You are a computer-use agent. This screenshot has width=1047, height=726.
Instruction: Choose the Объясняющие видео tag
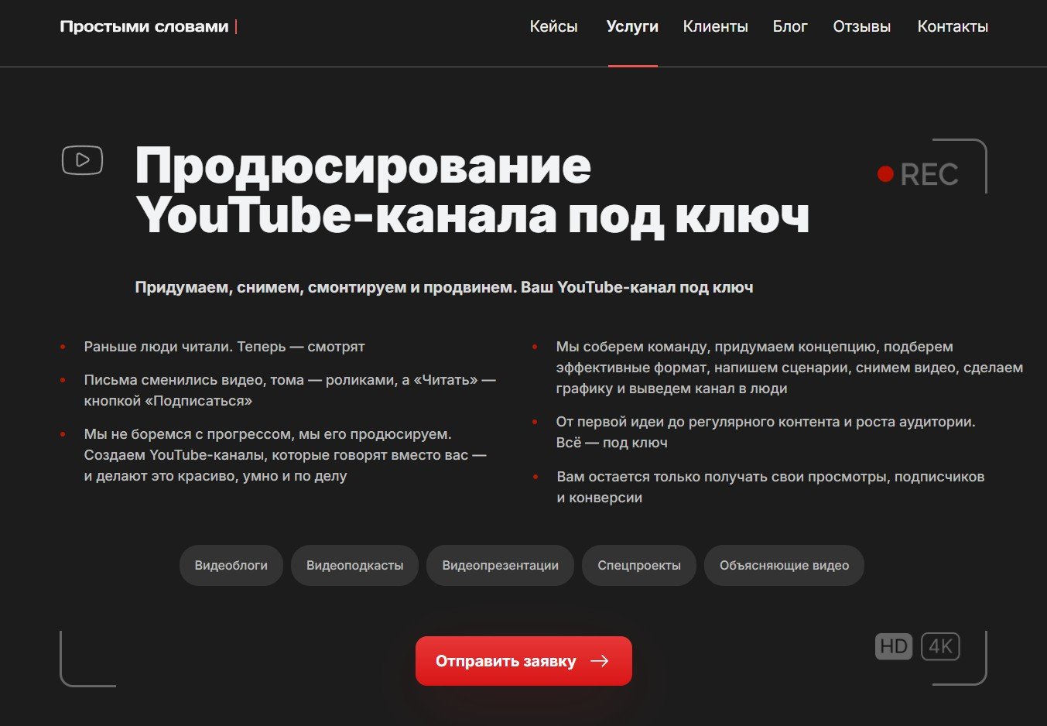(x=784, y=566)
